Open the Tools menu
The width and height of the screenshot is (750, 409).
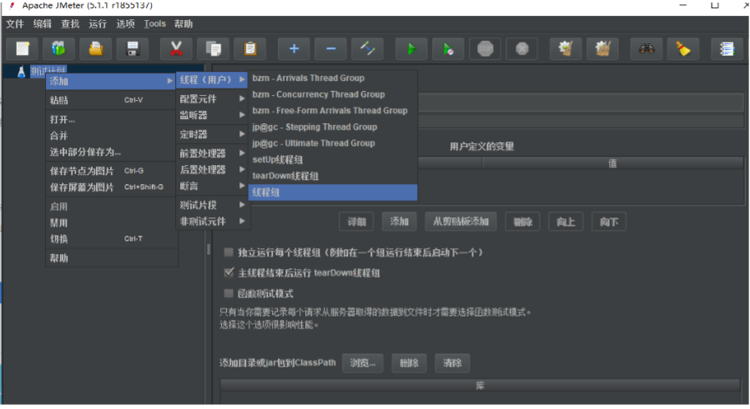154,24
